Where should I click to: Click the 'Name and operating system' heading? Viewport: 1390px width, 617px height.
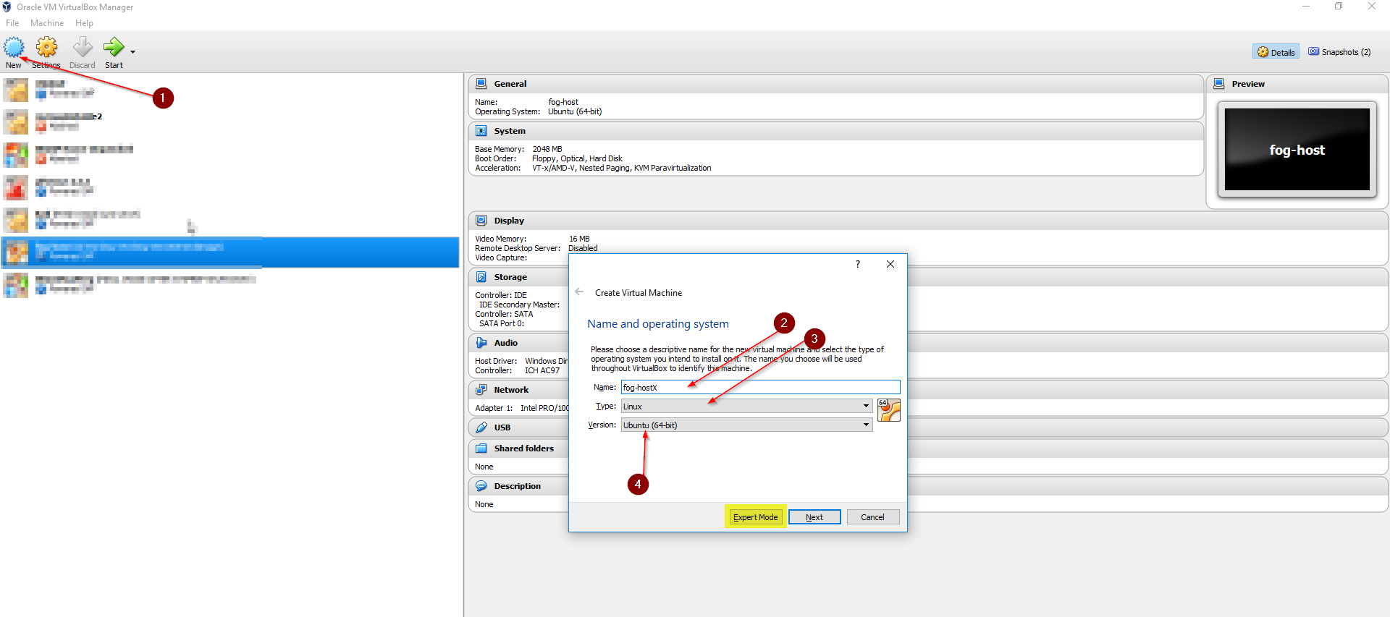(658, 324)
